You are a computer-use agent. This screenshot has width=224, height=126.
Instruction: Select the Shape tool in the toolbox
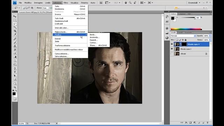[x=15, y=79]
